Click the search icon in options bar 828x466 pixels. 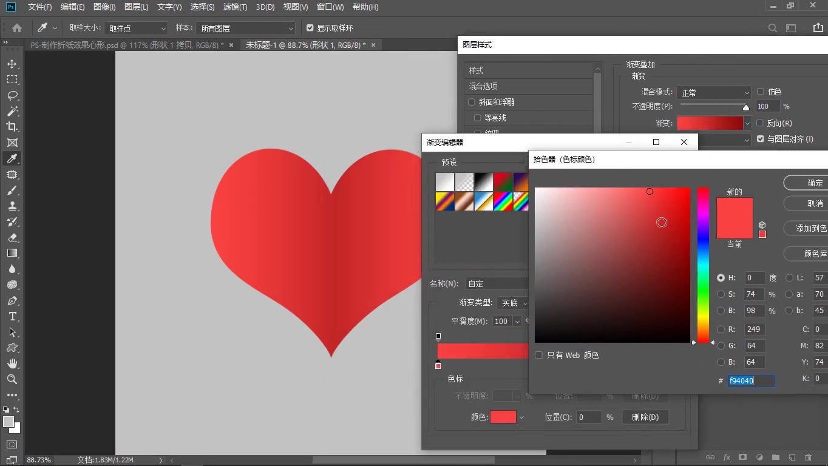tap(773, 28)
